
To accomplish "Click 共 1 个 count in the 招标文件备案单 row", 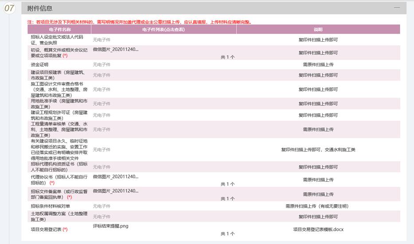I will pyautogui.click(x=227, y=199).
